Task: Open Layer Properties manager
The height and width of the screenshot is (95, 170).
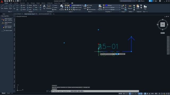Action: coord(62,7)
